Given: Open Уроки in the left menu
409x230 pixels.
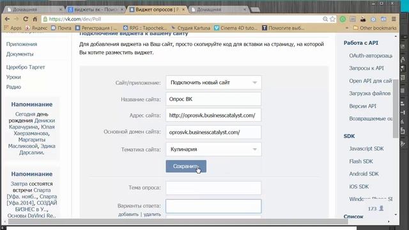Looking at the screenshot, I should tap(13, 77).
